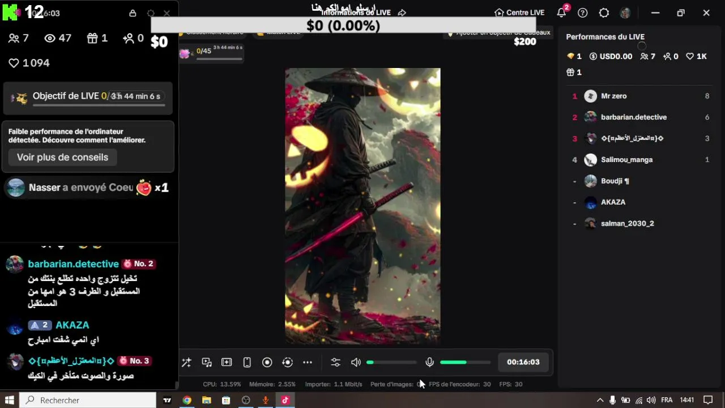Adjust the speaker volume slider
This screenshot has width=725, height=408.
[391, 362]
